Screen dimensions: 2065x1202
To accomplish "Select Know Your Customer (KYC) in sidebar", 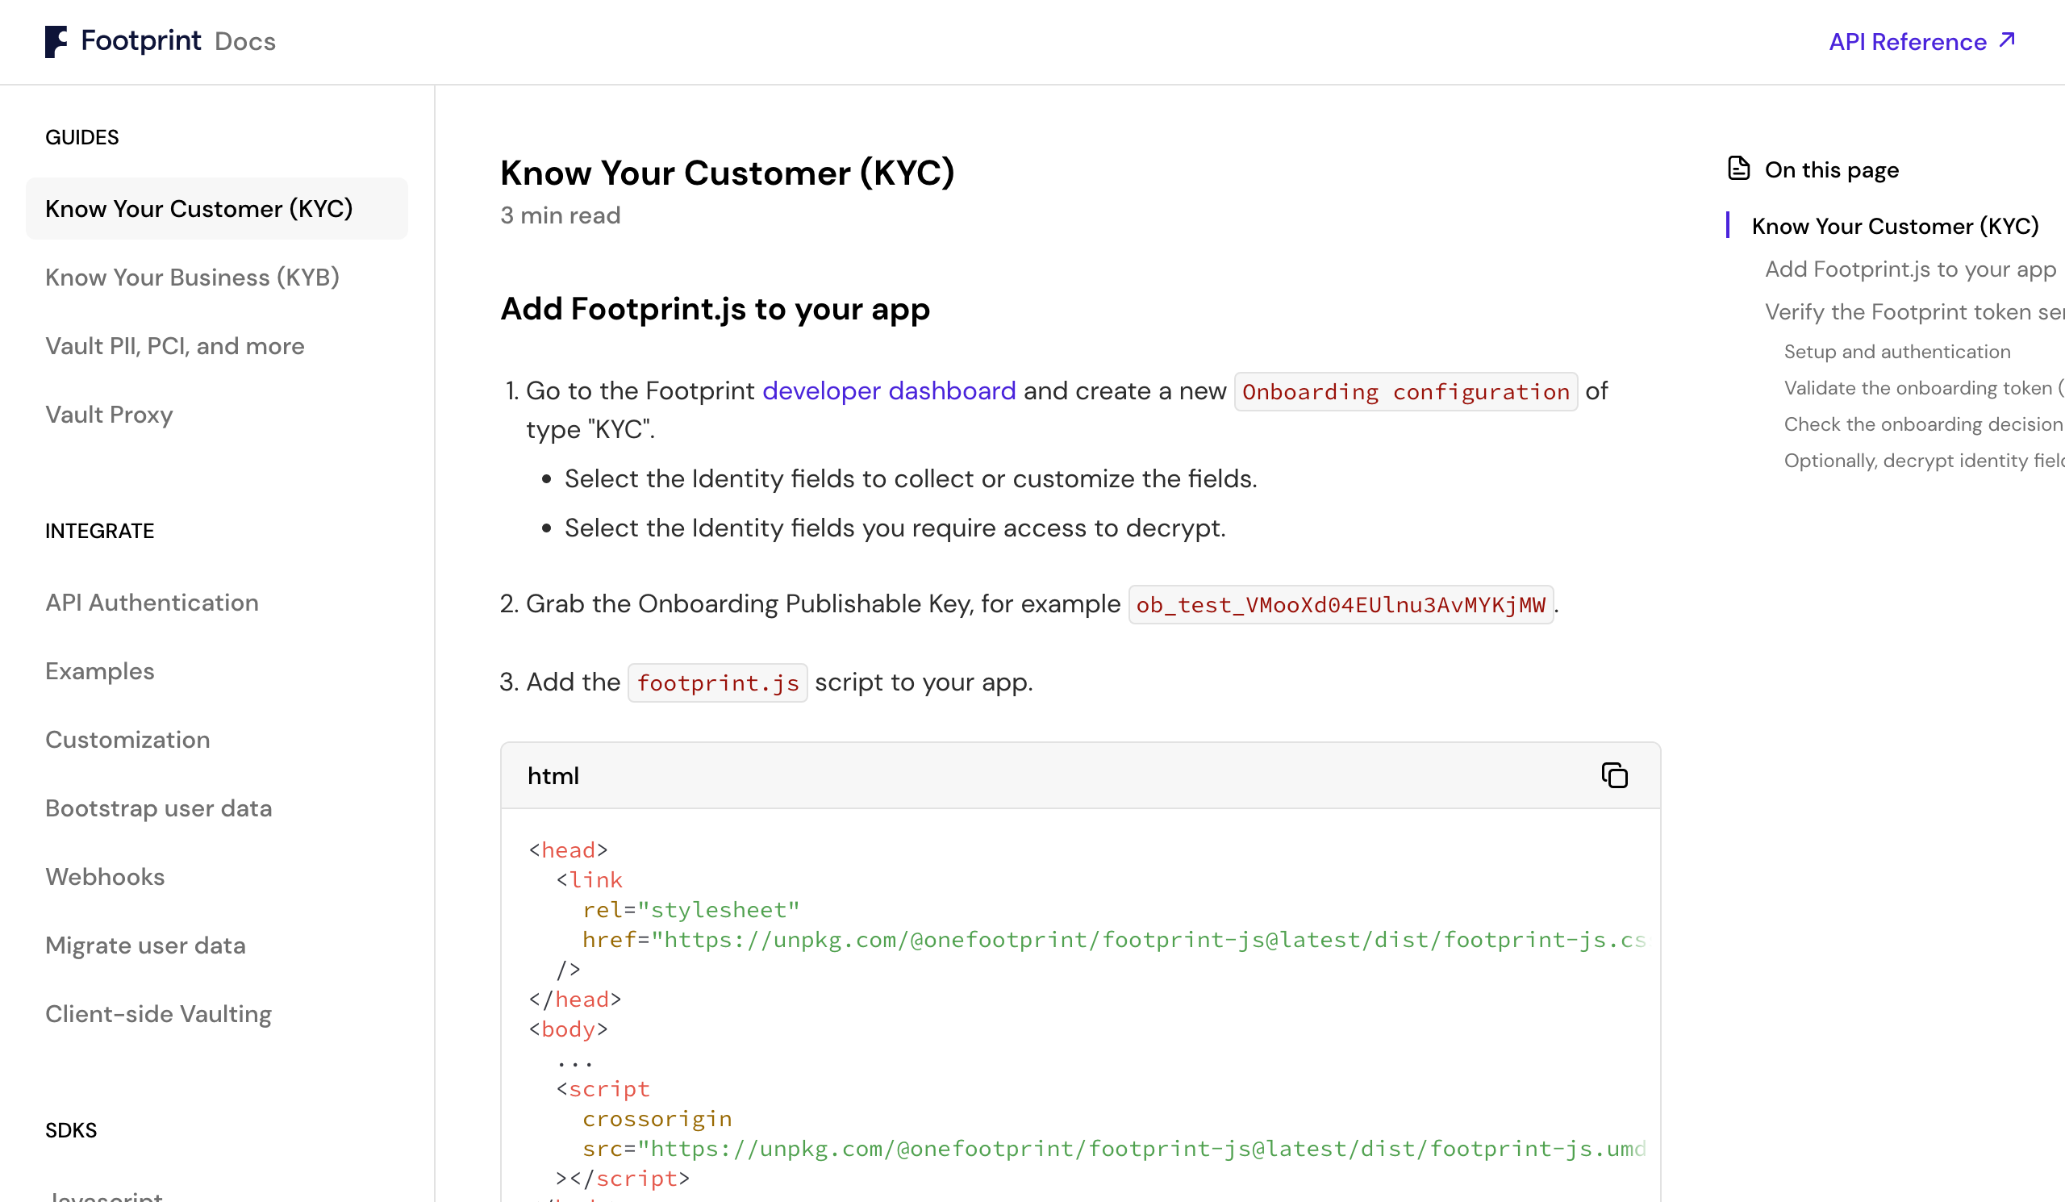I will [x=217, y=209].
